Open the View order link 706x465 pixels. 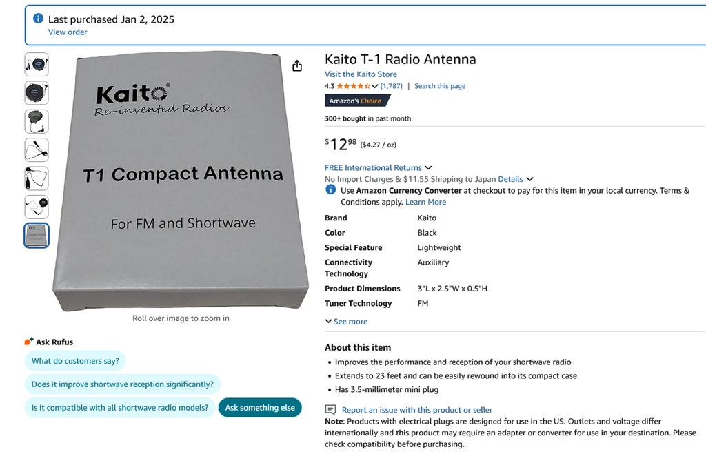pos(68,32)
